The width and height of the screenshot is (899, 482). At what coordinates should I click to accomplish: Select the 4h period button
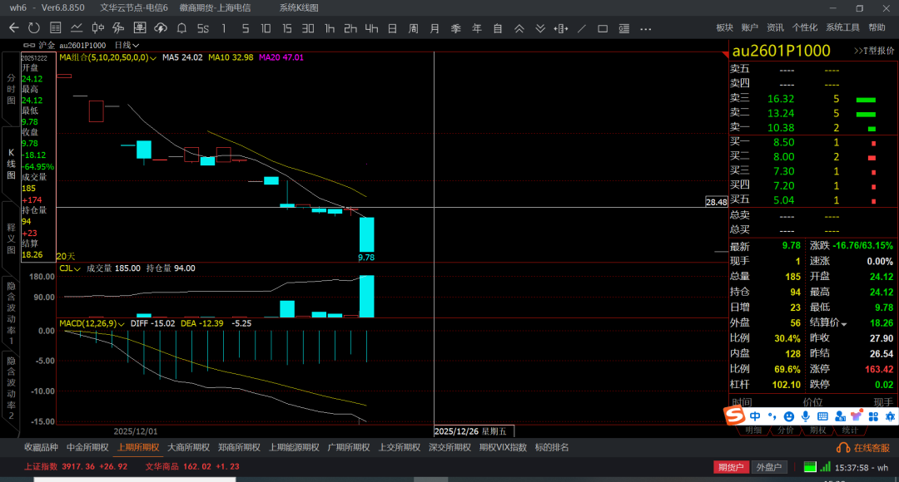pos(371,28)
